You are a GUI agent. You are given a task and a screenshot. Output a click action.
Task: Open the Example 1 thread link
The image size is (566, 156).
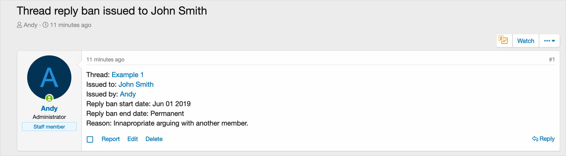(x=128, y=75)
